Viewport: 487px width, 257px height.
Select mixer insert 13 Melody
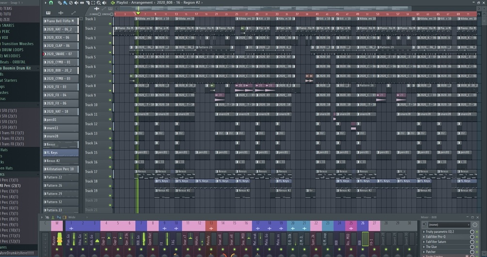211,226
